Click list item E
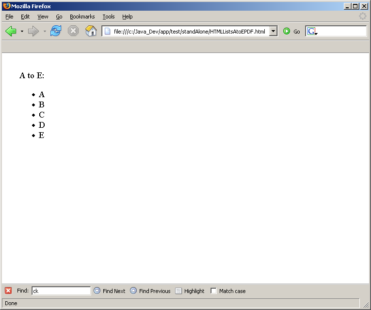Viewport: 371px width, 310px height. [41, 135]
